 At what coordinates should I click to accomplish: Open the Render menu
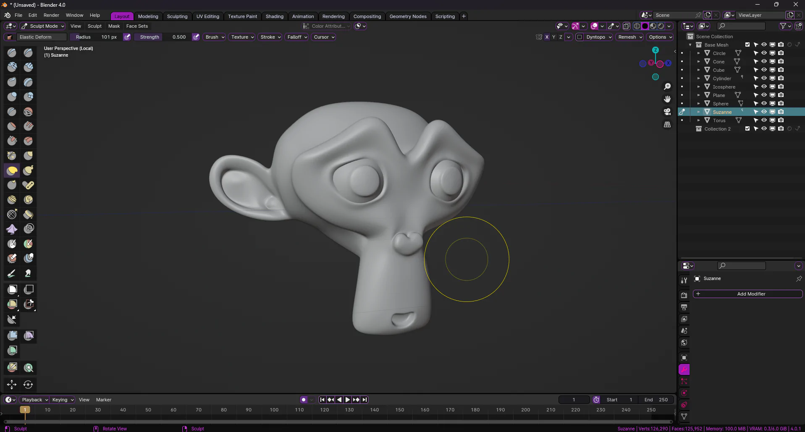[51, 15]
